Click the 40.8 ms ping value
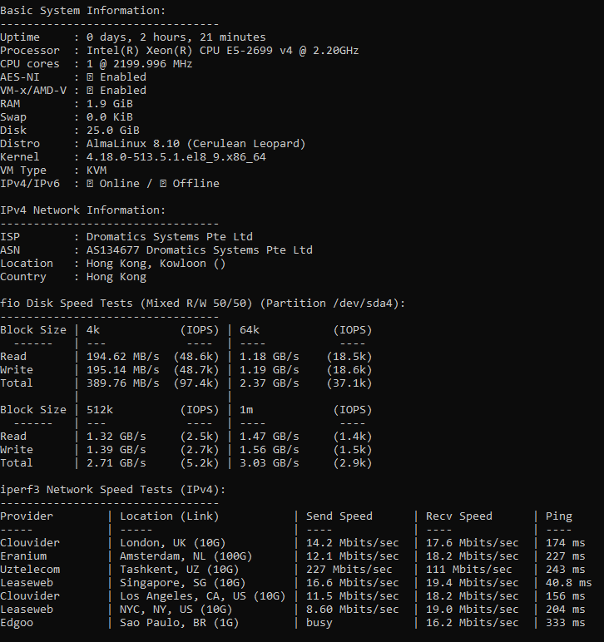 [x=566, y=583]
